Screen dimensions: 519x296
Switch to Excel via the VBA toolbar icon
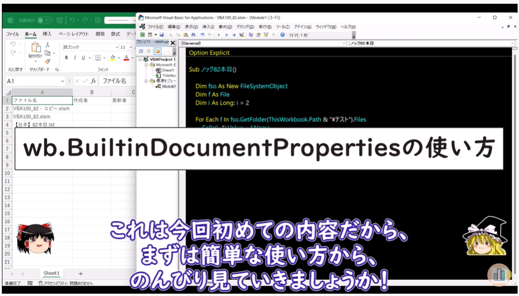click(x=142, y=35)
